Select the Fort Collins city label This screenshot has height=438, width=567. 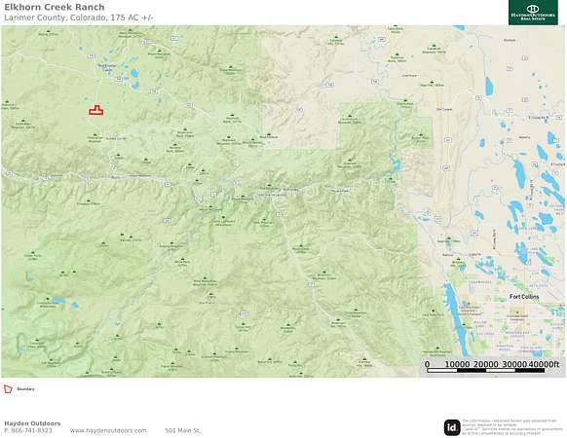[x=524, y=297]
